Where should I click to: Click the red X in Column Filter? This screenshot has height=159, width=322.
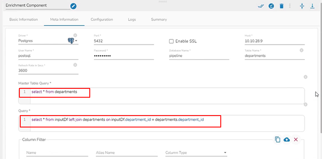[x=296, y=140]
